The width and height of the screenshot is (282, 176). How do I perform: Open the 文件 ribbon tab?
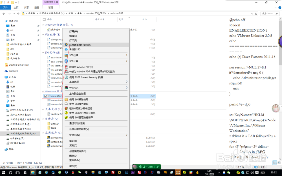pos(5,7)
